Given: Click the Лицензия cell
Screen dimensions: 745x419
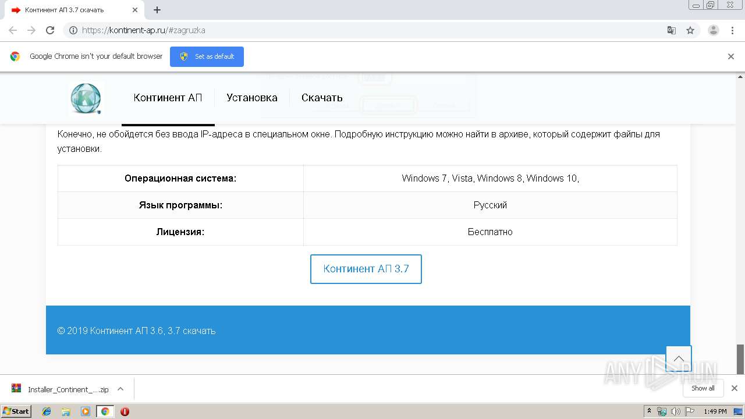Looking at the screenshot, I should tap(180, 232).
